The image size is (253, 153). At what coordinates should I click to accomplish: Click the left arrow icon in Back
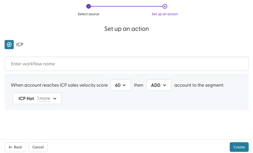click(11, 147)
